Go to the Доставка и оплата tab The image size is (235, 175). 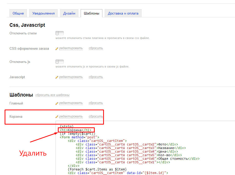pos(123,13)
